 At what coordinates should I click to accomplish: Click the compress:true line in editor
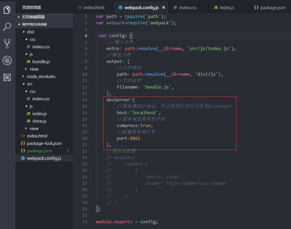(135, 126)
